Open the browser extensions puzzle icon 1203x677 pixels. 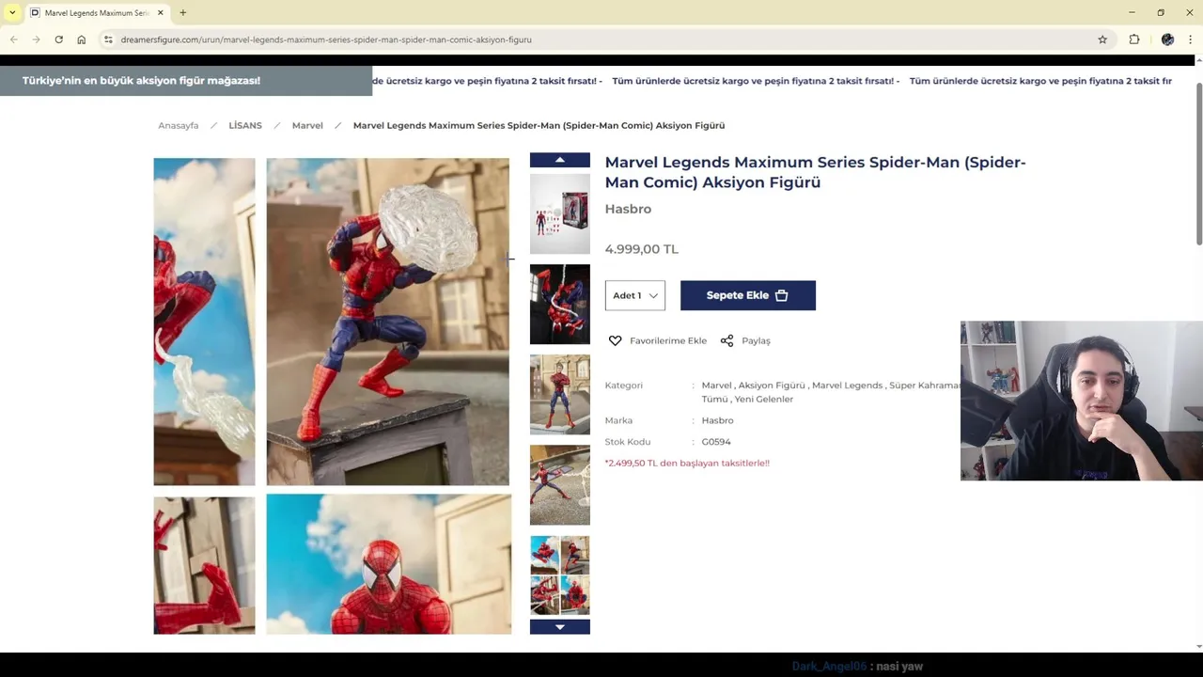pyautogui.click(x=1134, y=39)
